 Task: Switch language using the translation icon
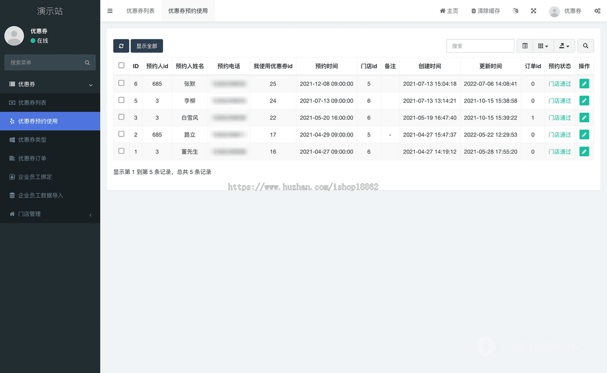pos(515,11)
